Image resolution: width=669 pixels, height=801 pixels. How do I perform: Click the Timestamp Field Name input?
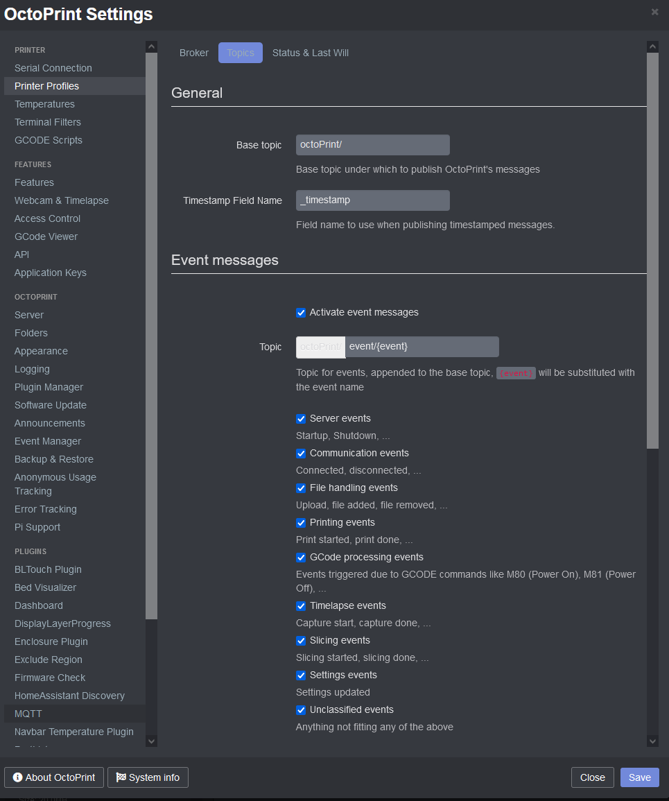(373, 200)
